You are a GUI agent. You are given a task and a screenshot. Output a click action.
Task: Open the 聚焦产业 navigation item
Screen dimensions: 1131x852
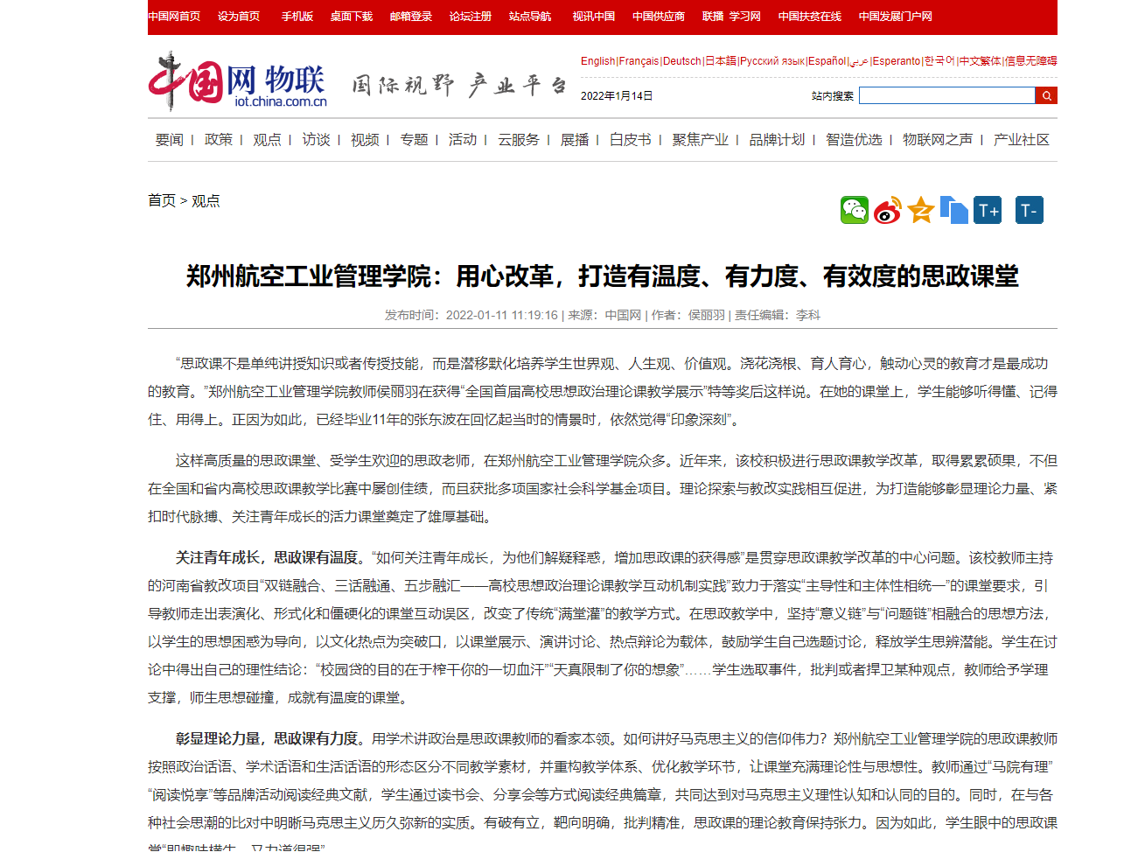[x=701, y=140]
